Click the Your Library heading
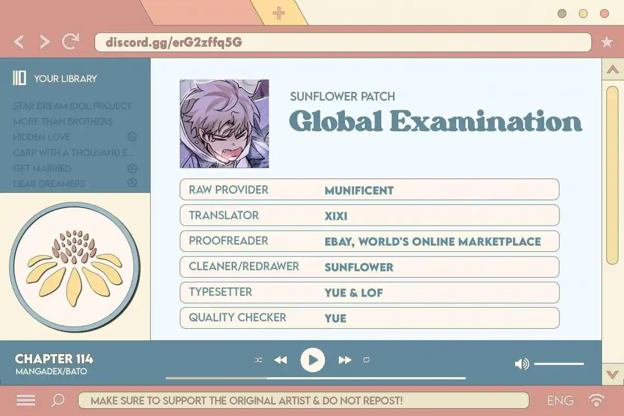 click(x=66, y=78)
